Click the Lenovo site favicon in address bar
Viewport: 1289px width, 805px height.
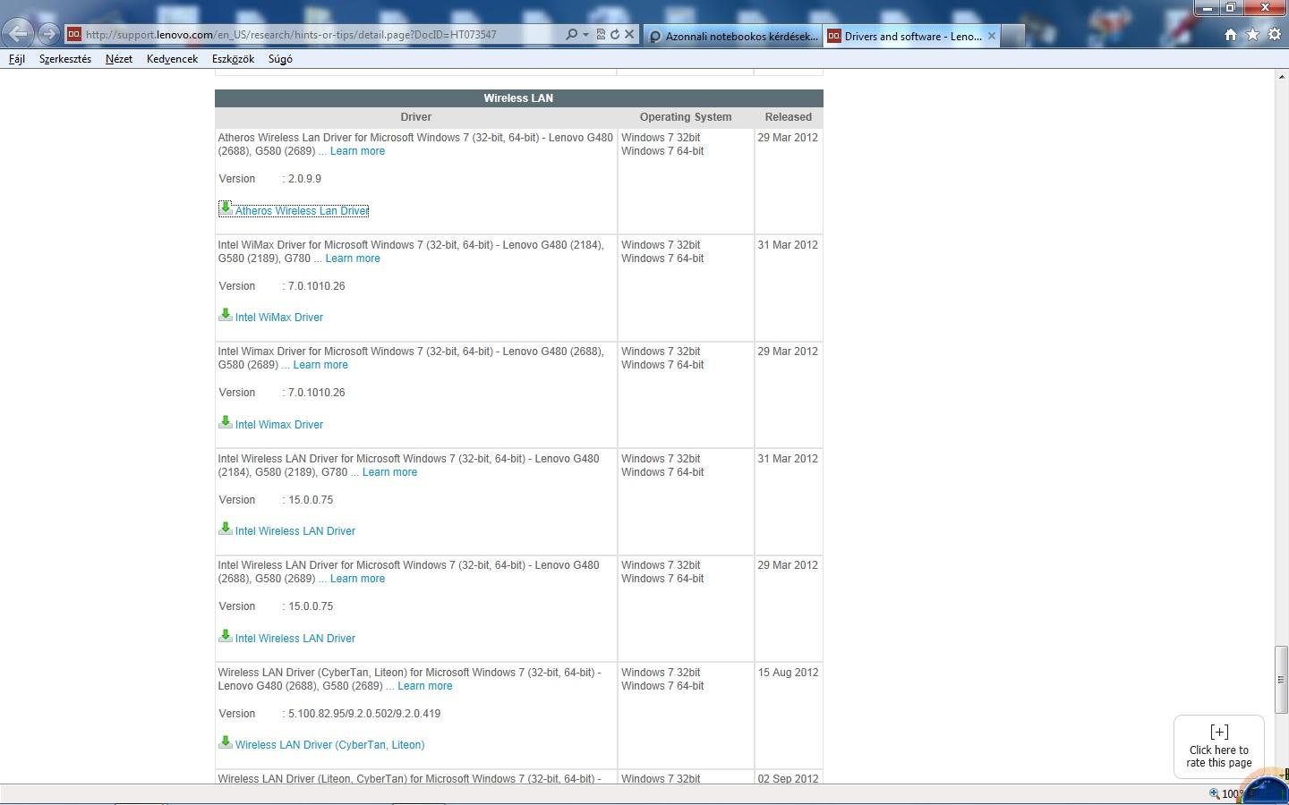pos(74,34)
